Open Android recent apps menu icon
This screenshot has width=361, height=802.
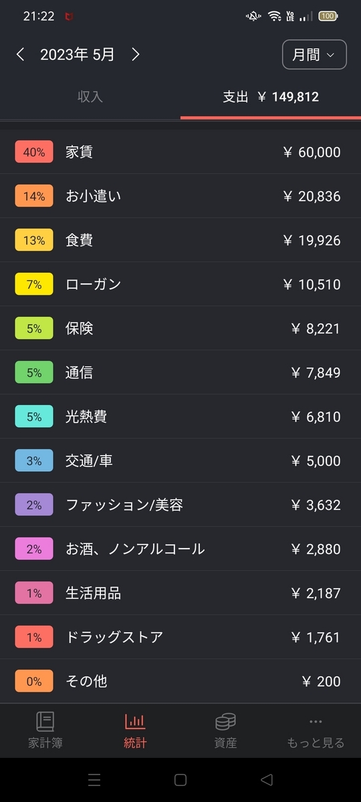pyautogui.click(x=94, y=779)
